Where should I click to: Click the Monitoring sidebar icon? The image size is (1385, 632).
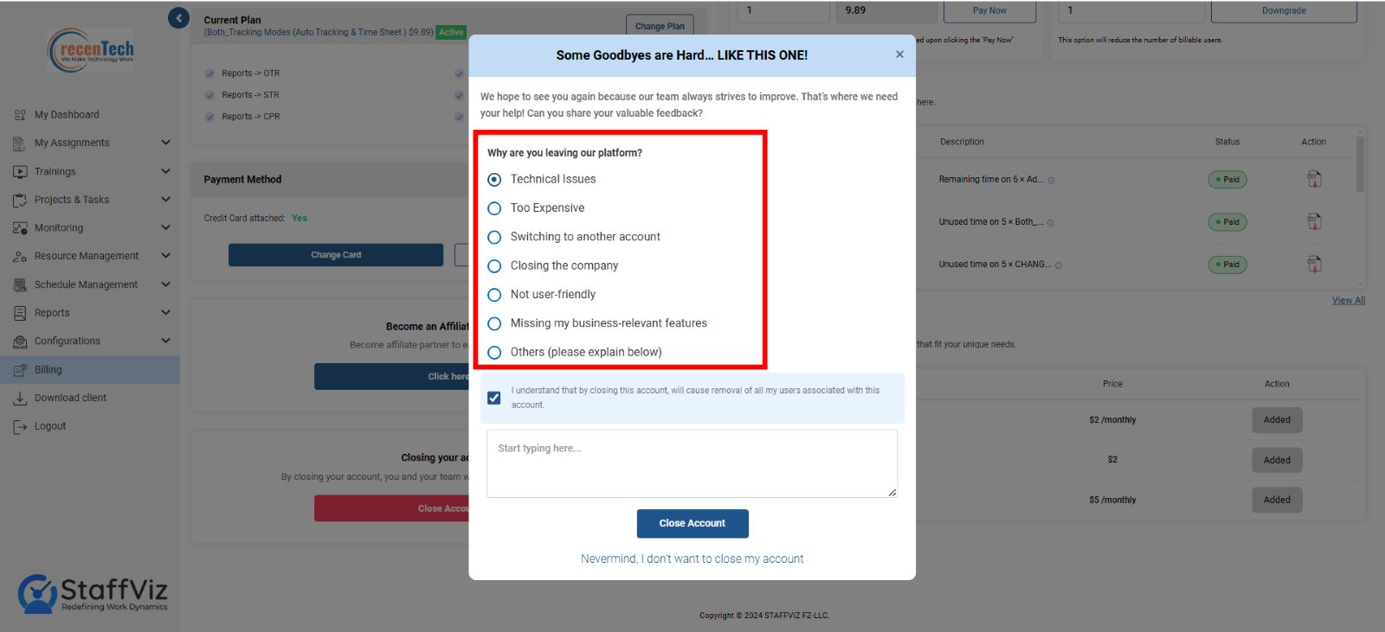pyautogui.click(x=20, y=228)
